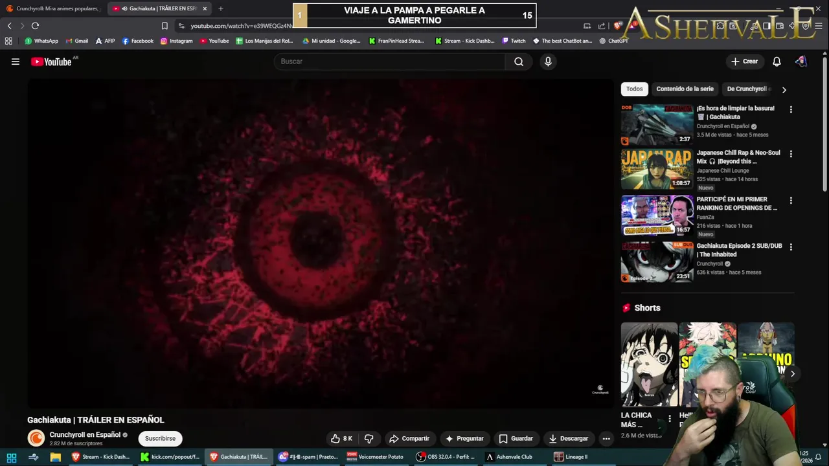Image resolution: width=829 pixels, height=466 pixels.
Task: Advance the Shorts shelf with the next arrow
Action: point(792,373)
